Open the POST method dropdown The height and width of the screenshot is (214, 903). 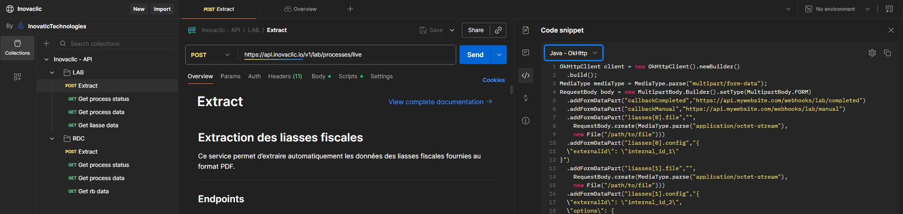coord(210,55)
